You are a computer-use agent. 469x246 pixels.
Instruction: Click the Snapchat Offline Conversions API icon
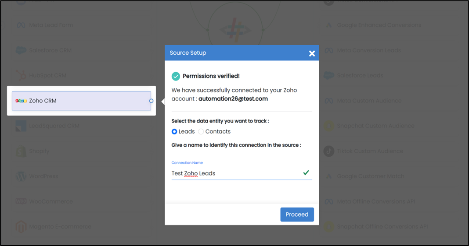click(329, 227)
